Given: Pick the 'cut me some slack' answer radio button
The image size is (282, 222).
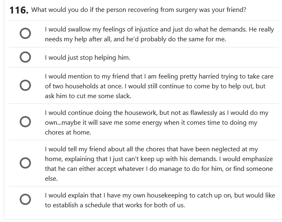Looking at the screenshot, I should pos(25,85).
